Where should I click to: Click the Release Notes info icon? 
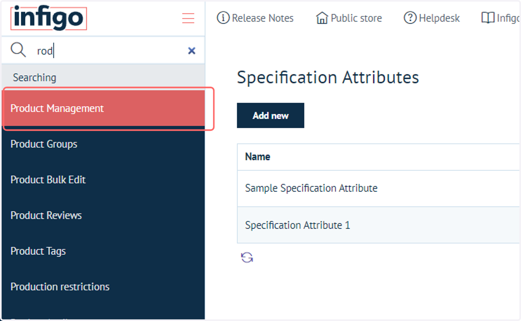[223, 18]
